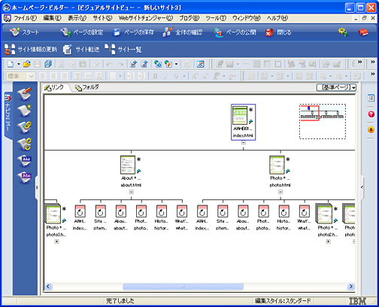
Task: Click the horizontal scrollbar thumb
Action: click(183, 286)
